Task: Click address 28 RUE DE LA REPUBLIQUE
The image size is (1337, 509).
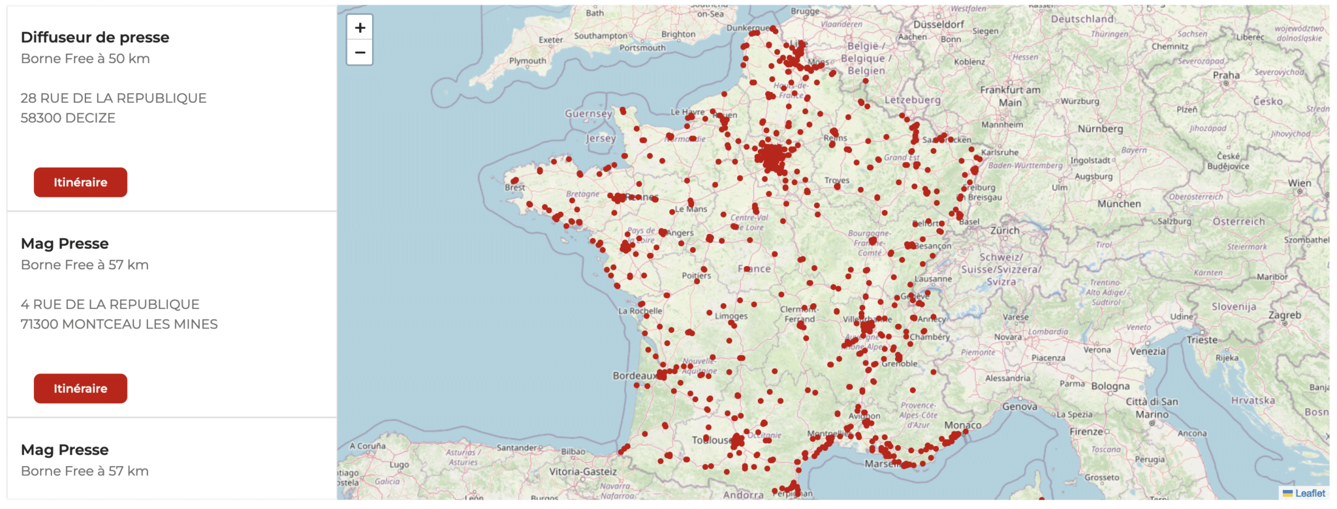Action: [114, 98]
